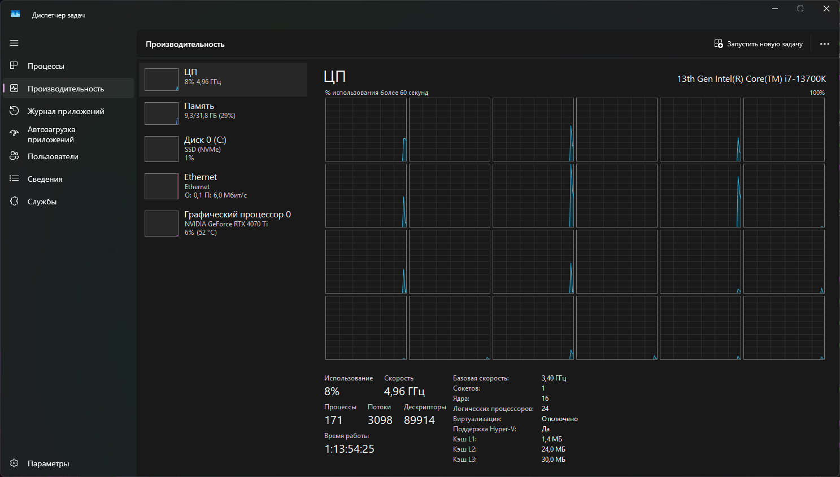Click the Task Manager title bar app icon
Viewport: 840px width, 477px height.
[x=15, y=14]
